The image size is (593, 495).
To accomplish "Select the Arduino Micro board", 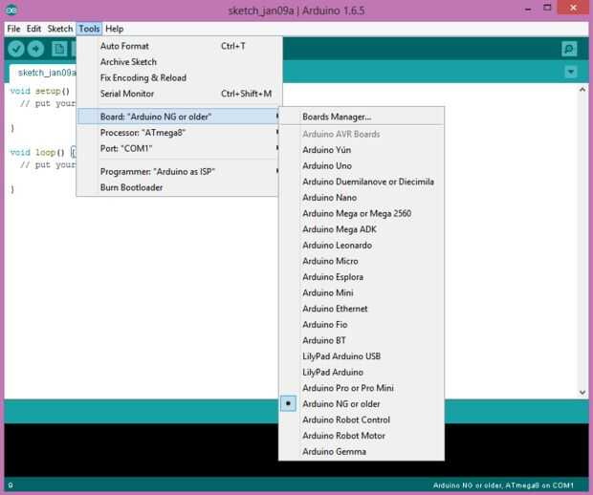I will pyautogui.click(x=362, y=261).
